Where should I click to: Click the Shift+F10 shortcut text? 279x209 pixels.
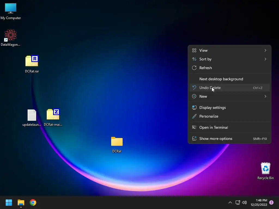(x=260, y=139)
